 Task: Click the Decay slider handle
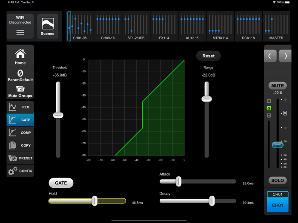(212, 201)
